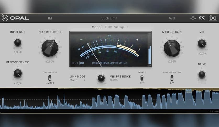
Task: Click the Make-Up Gain knob
Action: tap(172, 48)
